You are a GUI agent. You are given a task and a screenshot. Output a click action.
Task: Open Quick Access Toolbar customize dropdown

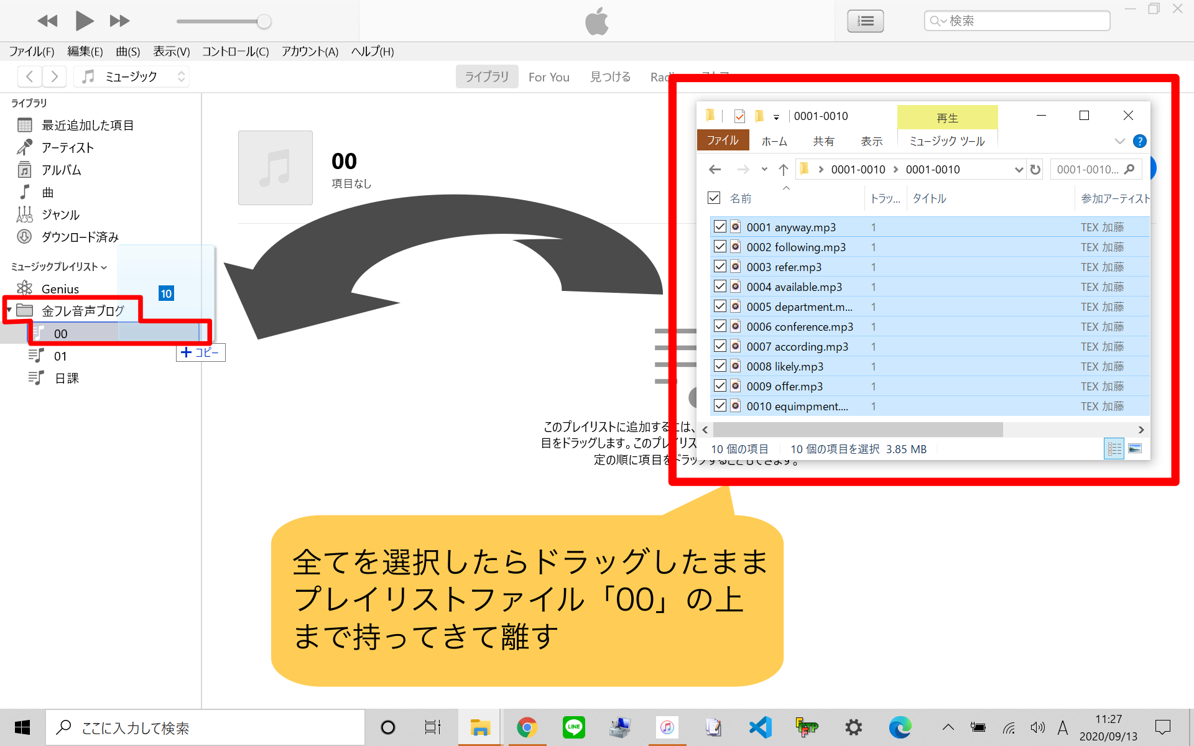pyautogui.click(x=776, y=117)
